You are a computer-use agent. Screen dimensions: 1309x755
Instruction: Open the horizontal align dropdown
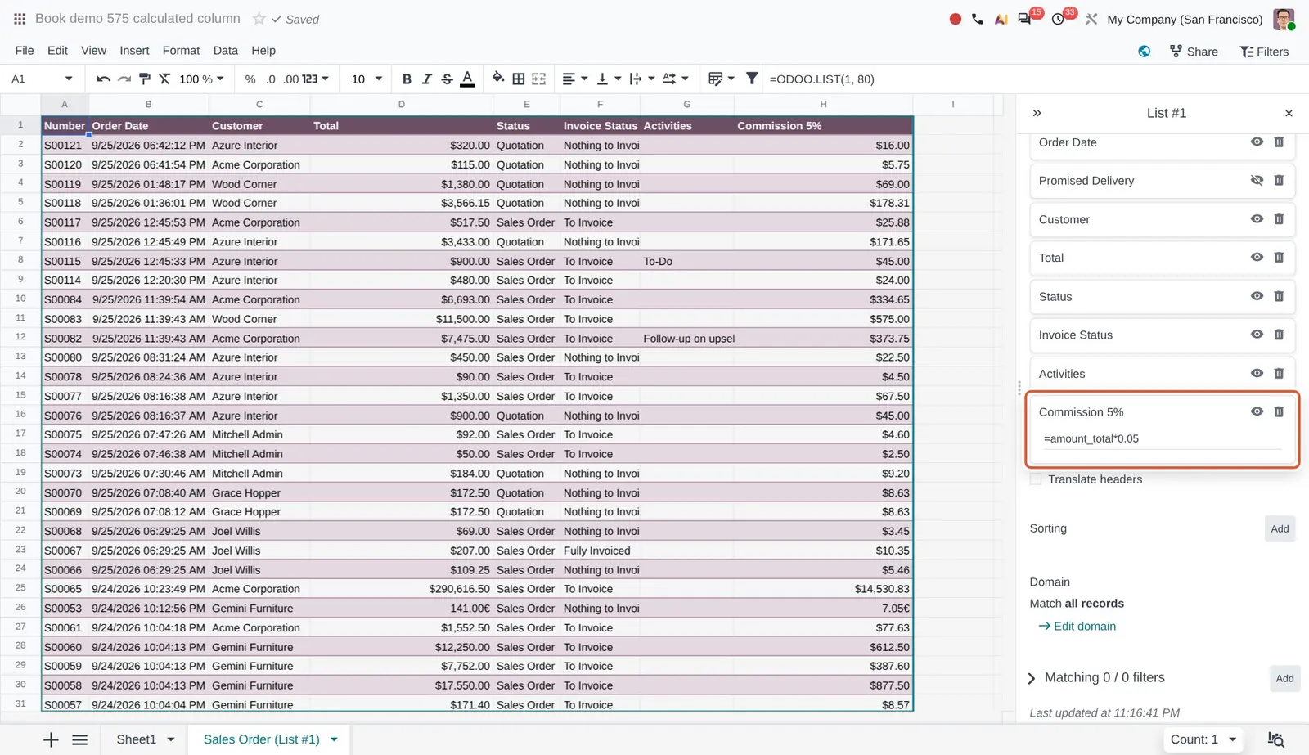pos(575,79)
